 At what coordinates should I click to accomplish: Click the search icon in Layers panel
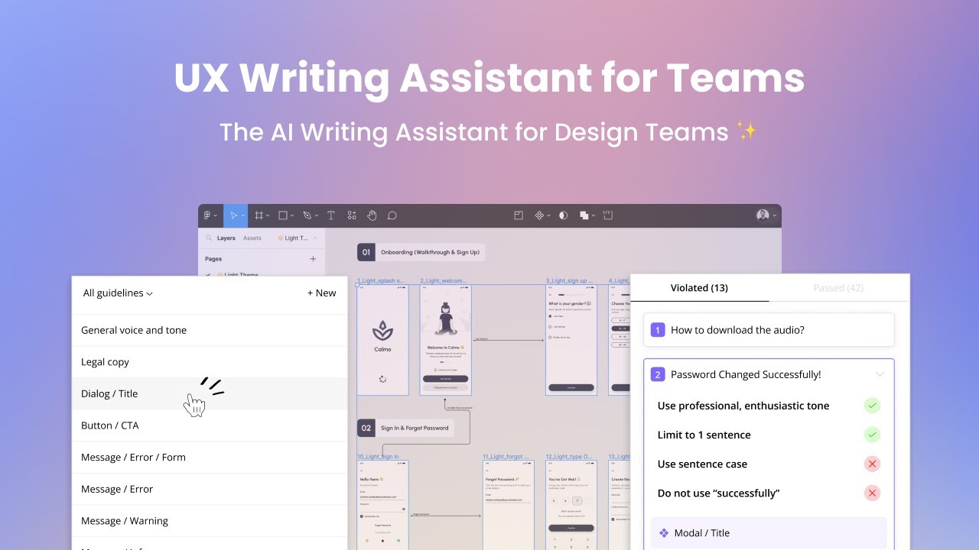tap(209, 238)
